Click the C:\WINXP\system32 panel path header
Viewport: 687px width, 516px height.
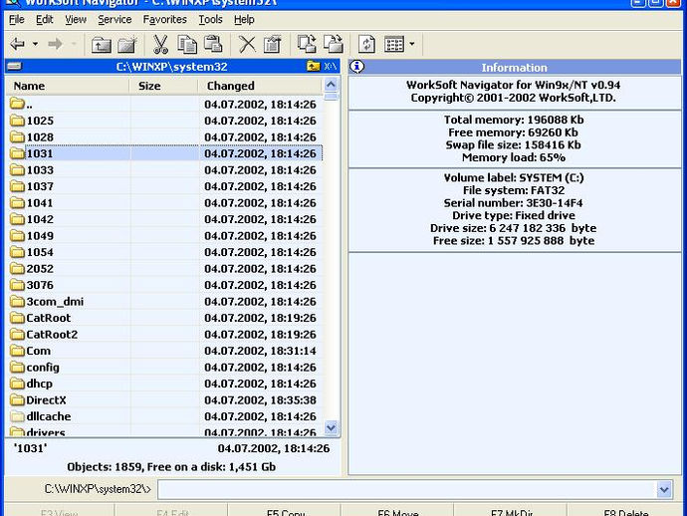point(171,67)
